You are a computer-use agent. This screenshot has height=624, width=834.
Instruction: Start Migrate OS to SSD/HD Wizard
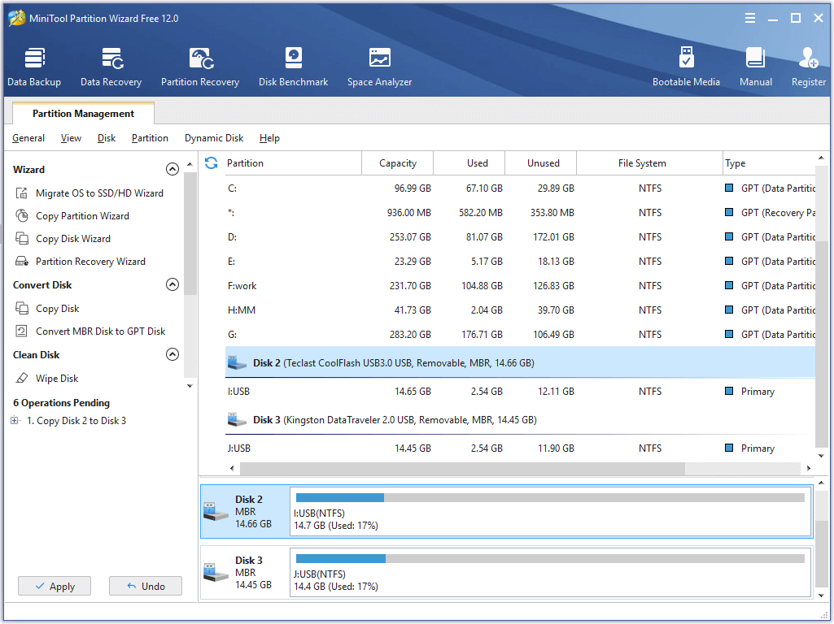[99, 193]
